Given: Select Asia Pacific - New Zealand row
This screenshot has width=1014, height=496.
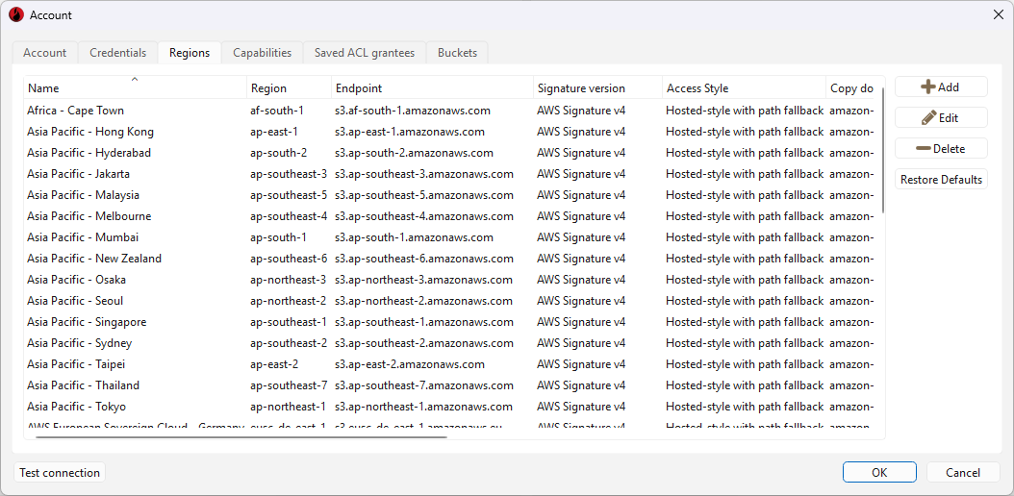Looking at the screenshot, I should click(x=451, y=259).
